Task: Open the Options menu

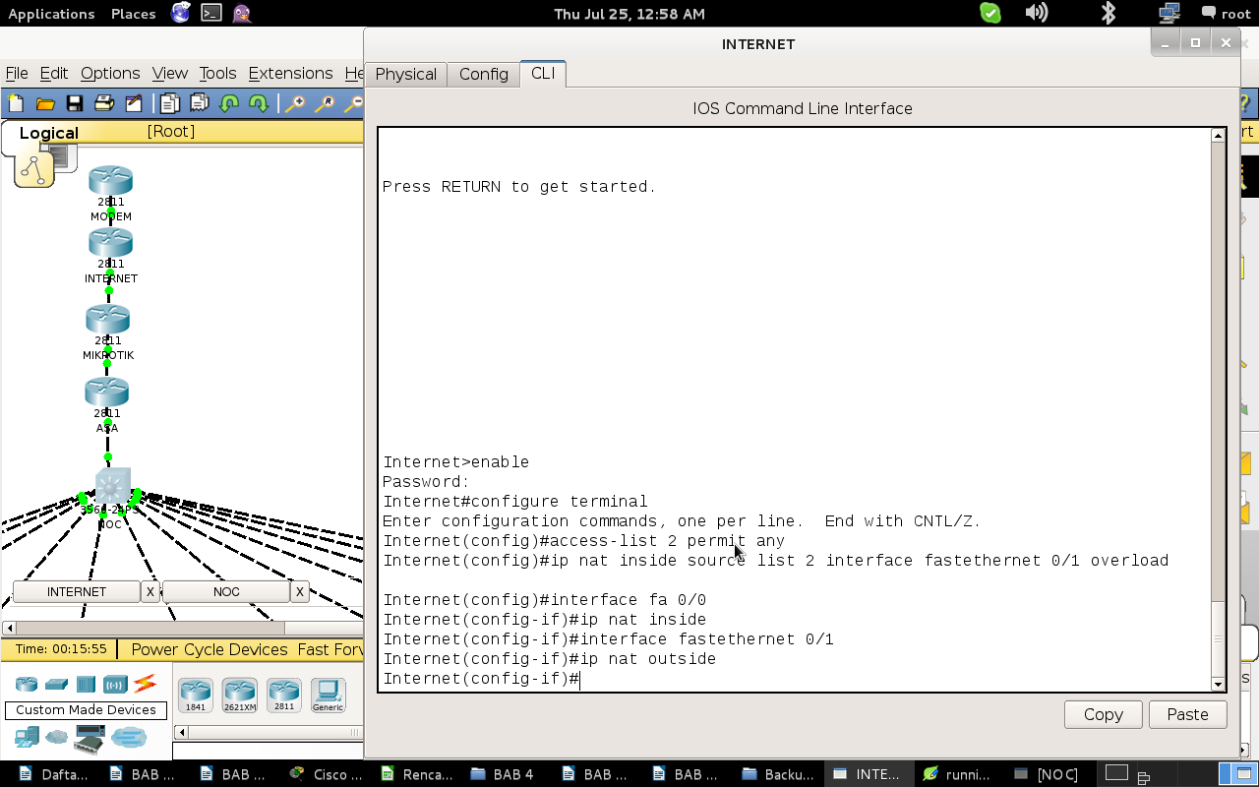Action: [110, 73]
